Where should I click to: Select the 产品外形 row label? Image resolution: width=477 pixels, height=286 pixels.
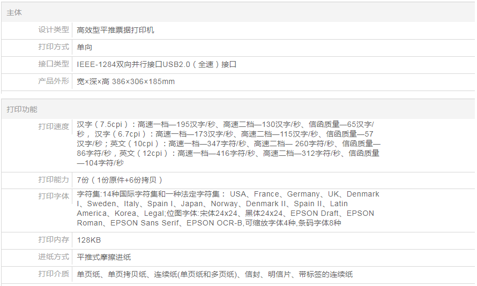(x=54, y=81)
